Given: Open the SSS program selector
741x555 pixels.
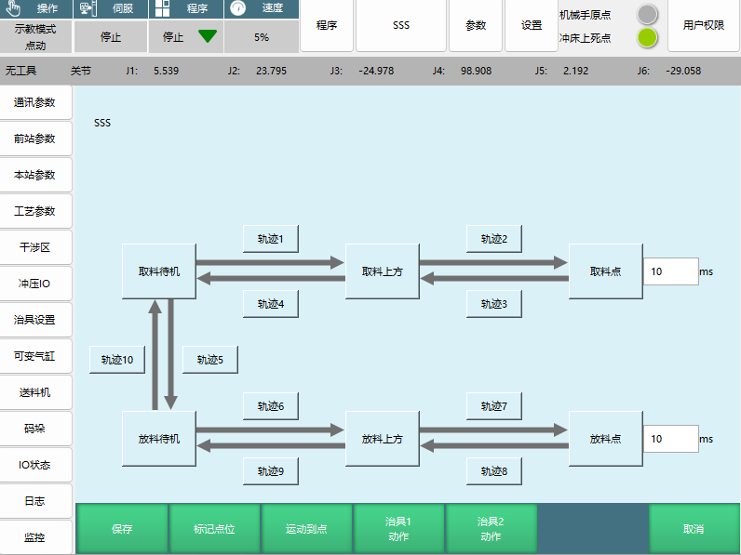Looking at the screenshot, I should (400, 26).
